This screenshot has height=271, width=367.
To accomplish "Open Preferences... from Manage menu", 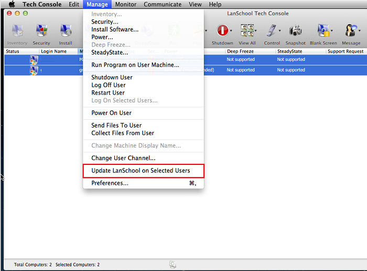I will 143,183.
